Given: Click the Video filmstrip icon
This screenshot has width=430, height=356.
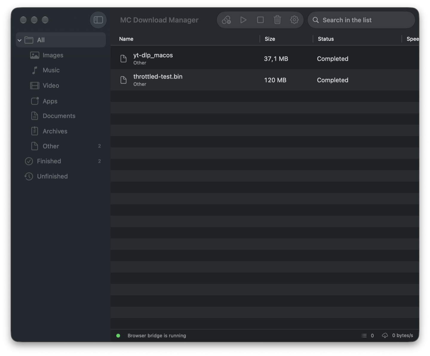Looking at the screenshot, I should pos(35,86).
